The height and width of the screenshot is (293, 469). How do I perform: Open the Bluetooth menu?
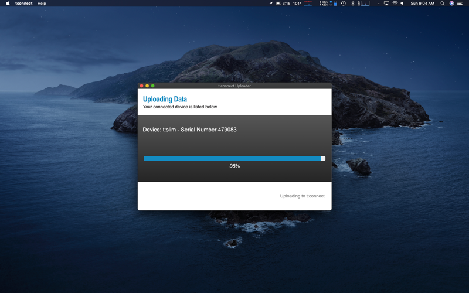tap(353, 4)
